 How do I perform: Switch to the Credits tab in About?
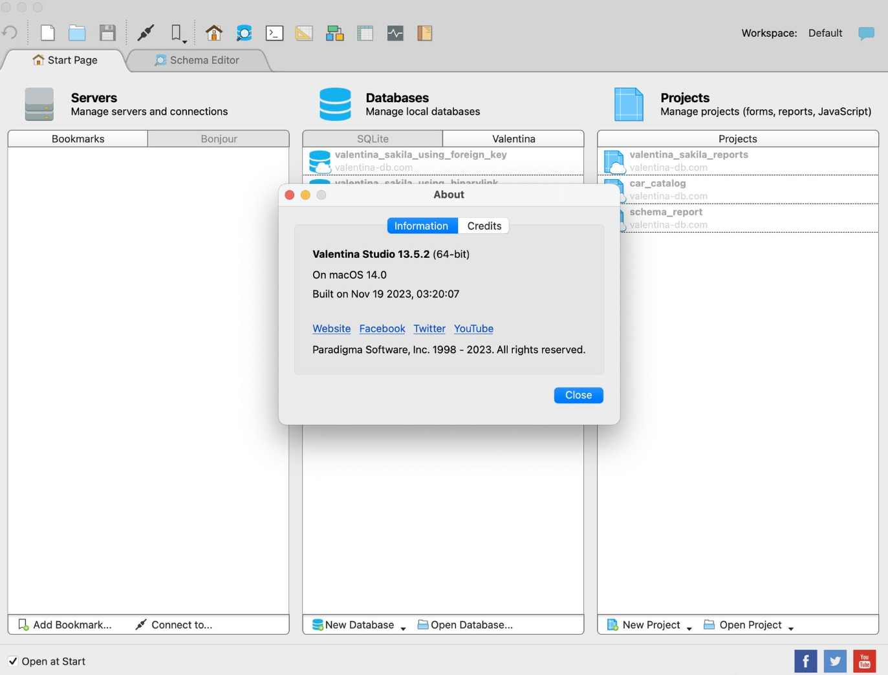click(x=484, y=226)
